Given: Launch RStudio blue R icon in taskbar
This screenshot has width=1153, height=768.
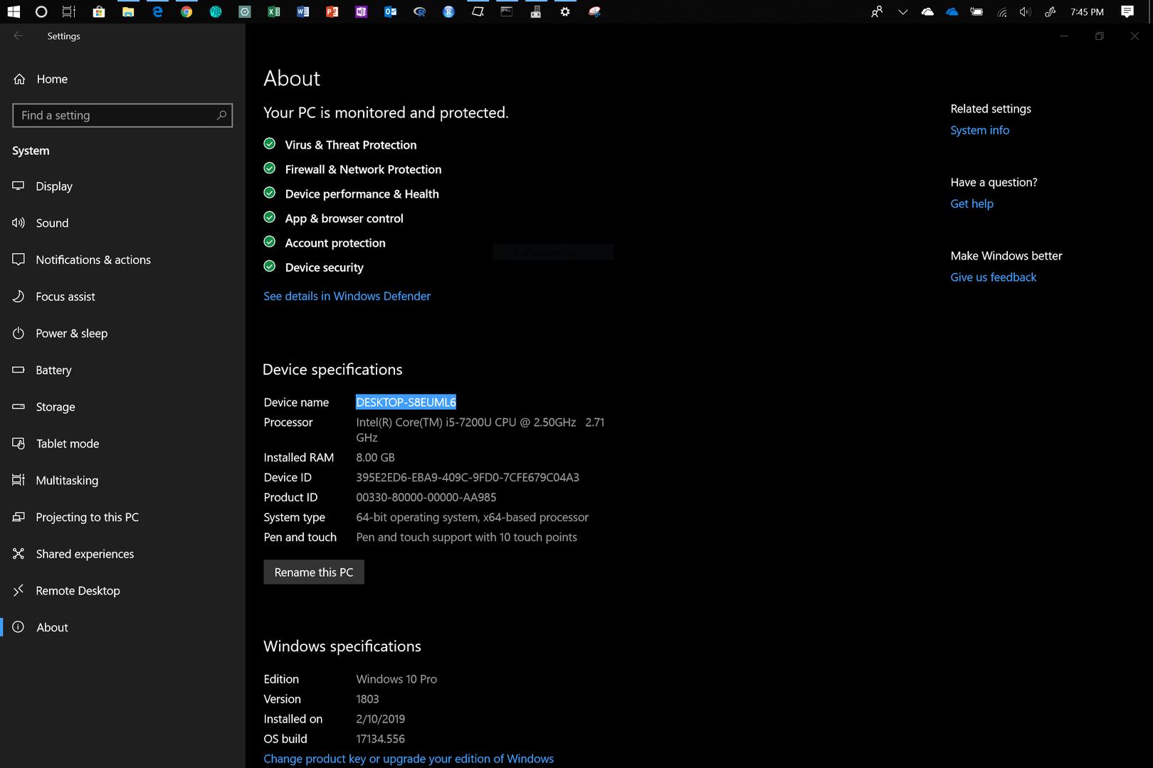Looking at the screenshot, I should point(448,11).
